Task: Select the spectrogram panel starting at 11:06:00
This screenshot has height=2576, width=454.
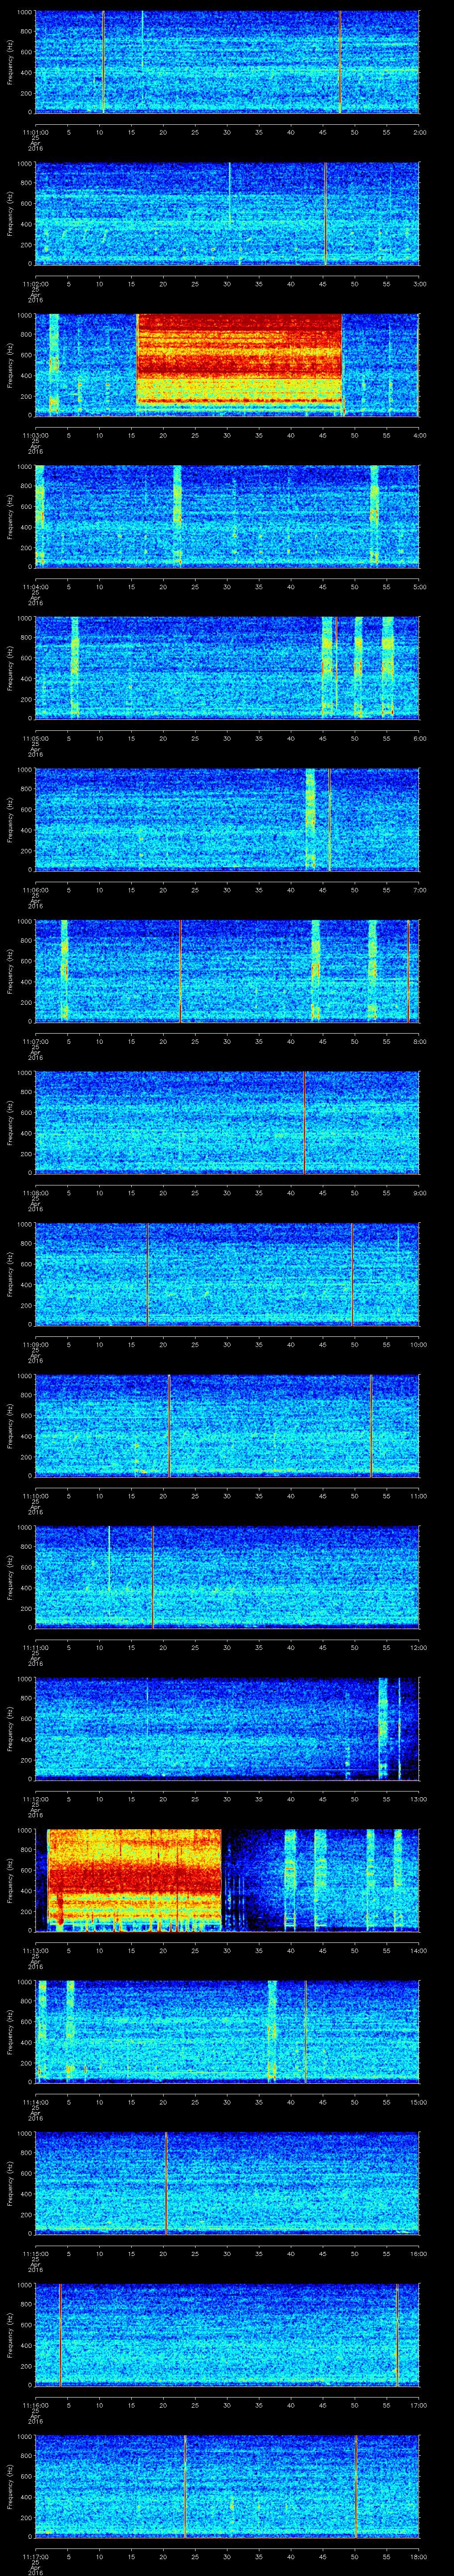Action: [227, 819]
